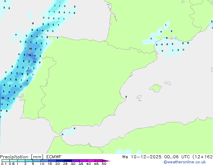Click the "30" legend scale label

(73, 164)
